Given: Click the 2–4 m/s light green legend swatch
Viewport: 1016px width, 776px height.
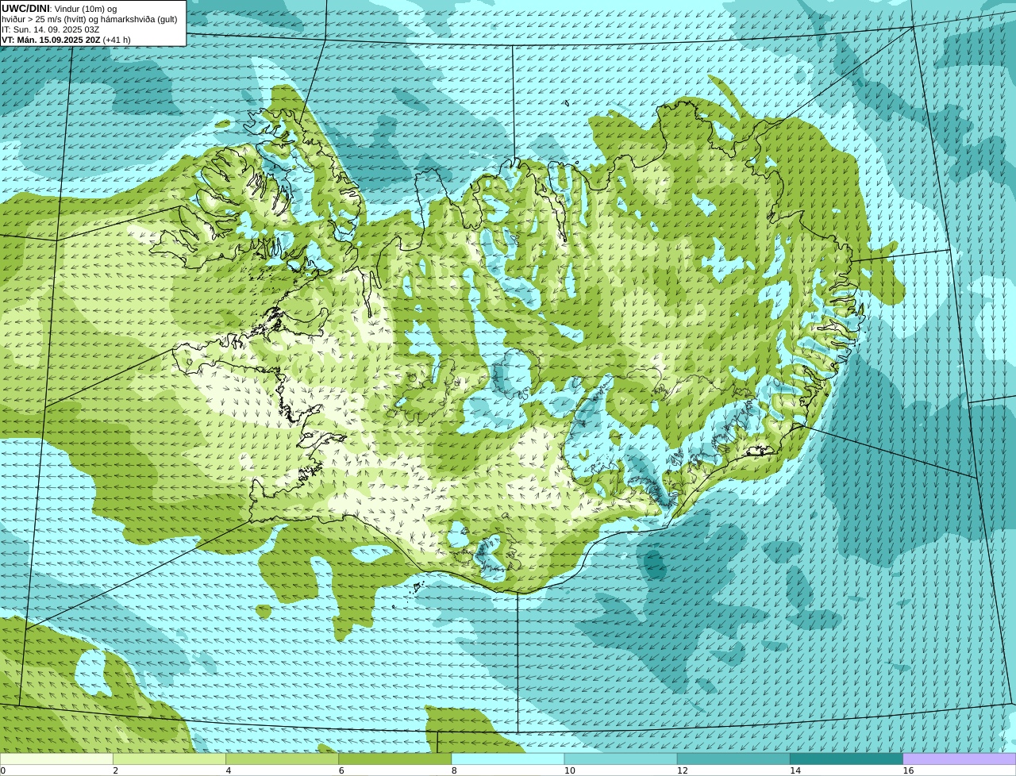Looking at the screenshot, I should [169, 759].
